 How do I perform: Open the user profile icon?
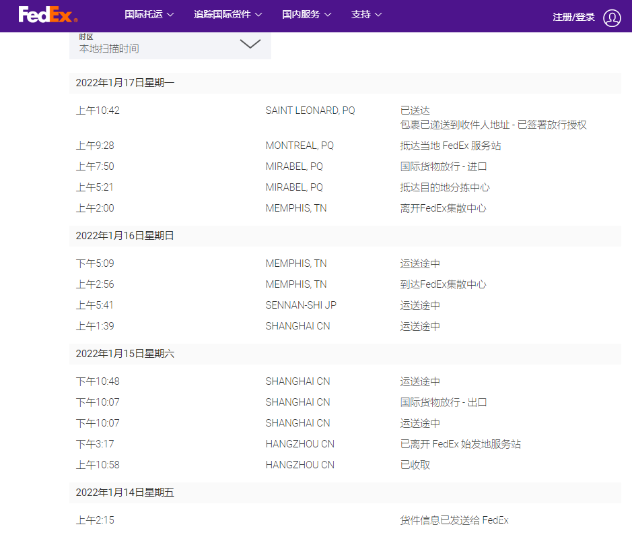(x=612, y=18)
